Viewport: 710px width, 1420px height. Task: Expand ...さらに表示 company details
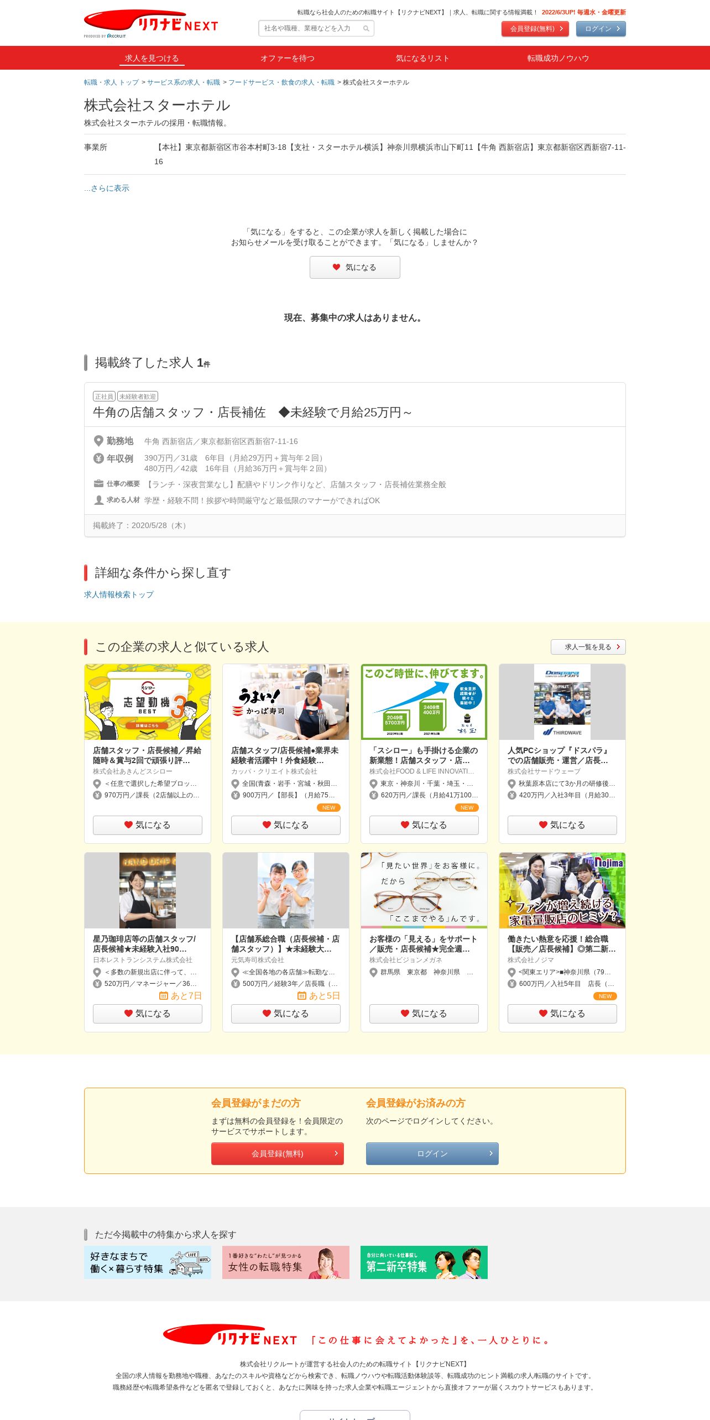click(107, 188)
